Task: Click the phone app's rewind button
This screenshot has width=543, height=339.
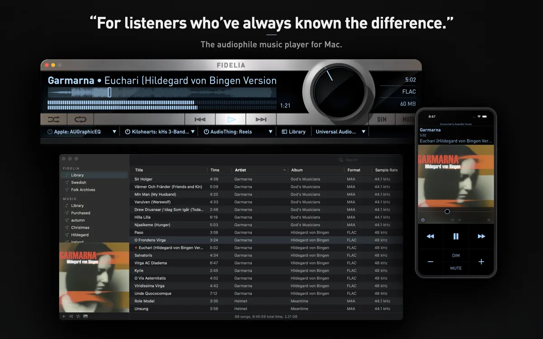Action: click(x=430, y=236)
